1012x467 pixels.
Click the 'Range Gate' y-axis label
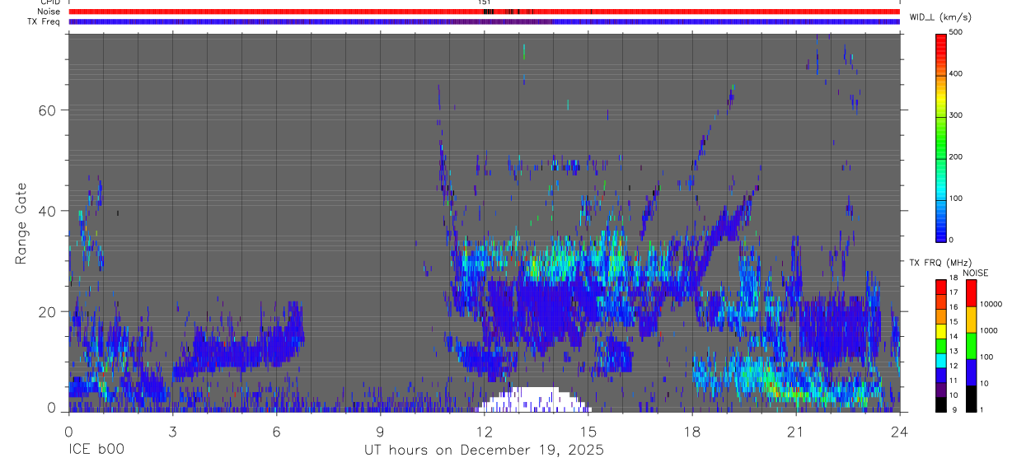tap(21, 223)
